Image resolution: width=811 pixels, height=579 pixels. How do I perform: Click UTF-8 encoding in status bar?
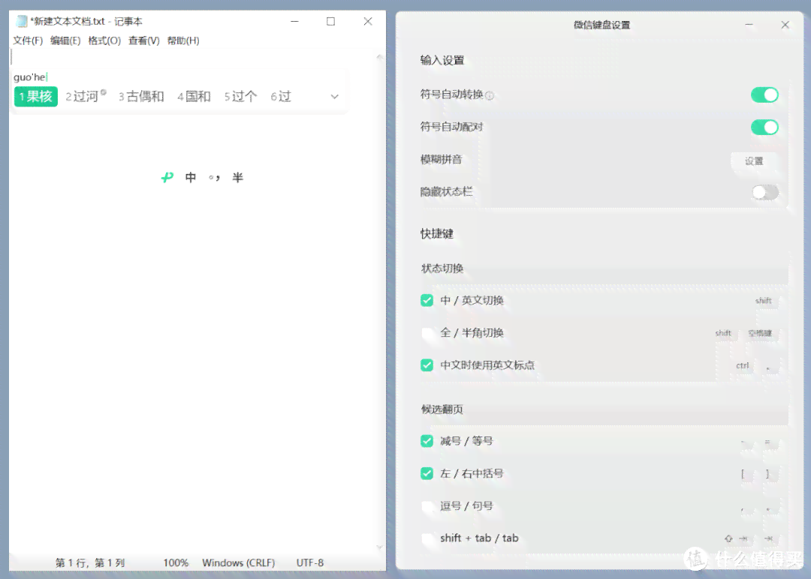[x=310, y=563]
